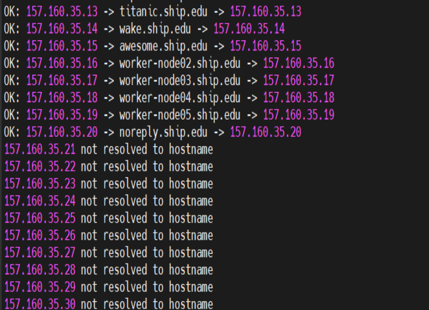Click the resolved IP following worker-node02.ship.edu
Screen dimensions: 429x310
298,63
